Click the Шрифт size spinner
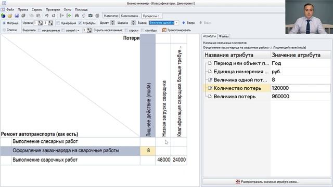Viewport: 333px width, 187px height. 112,23
